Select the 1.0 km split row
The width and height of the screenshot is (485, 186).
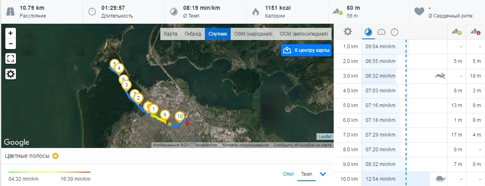point(409,47)
